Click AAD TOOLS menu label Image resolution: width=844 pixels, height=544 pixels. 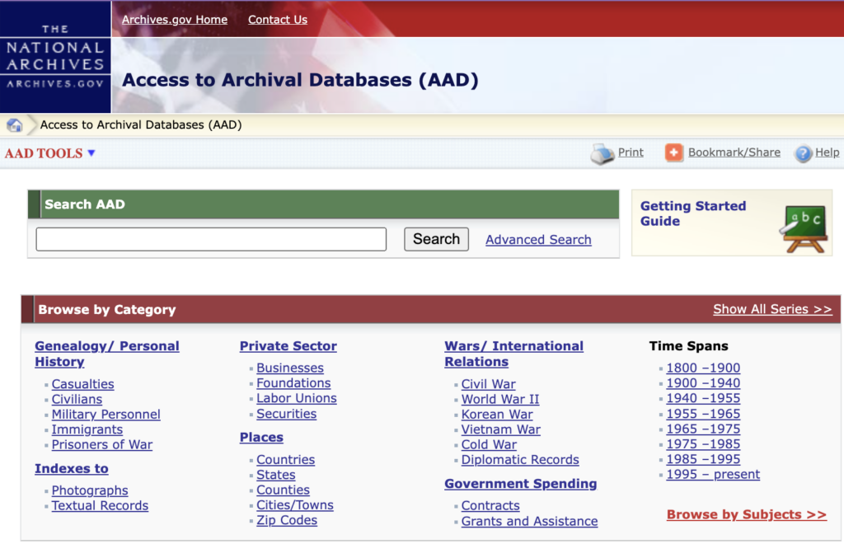coord(45,153)
